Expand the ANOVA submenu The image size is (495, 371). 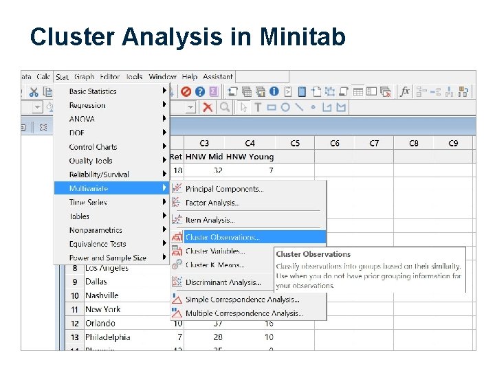pyautogui.click(x=112, y=119)
